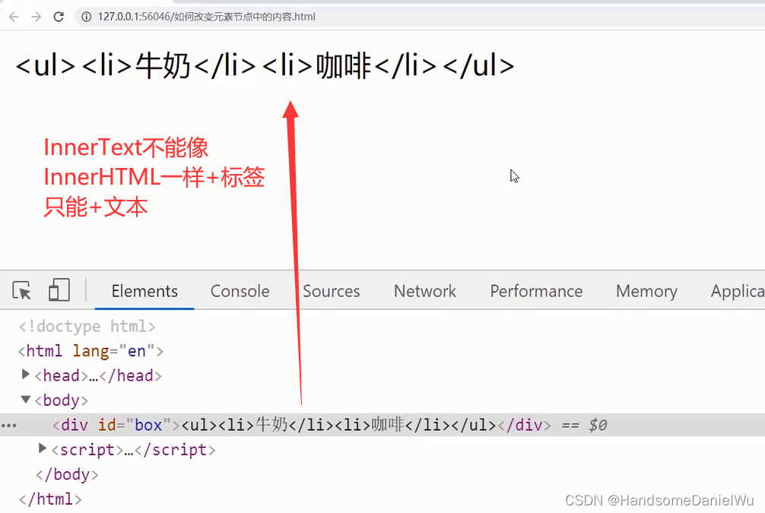Open the Sources panel

[x=332, y=290]
